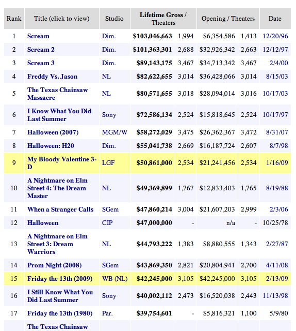This screenshot has width=296, height=331.
Task: Sort by Lifetime Gross / Theaters header
Action: [163, 19]
